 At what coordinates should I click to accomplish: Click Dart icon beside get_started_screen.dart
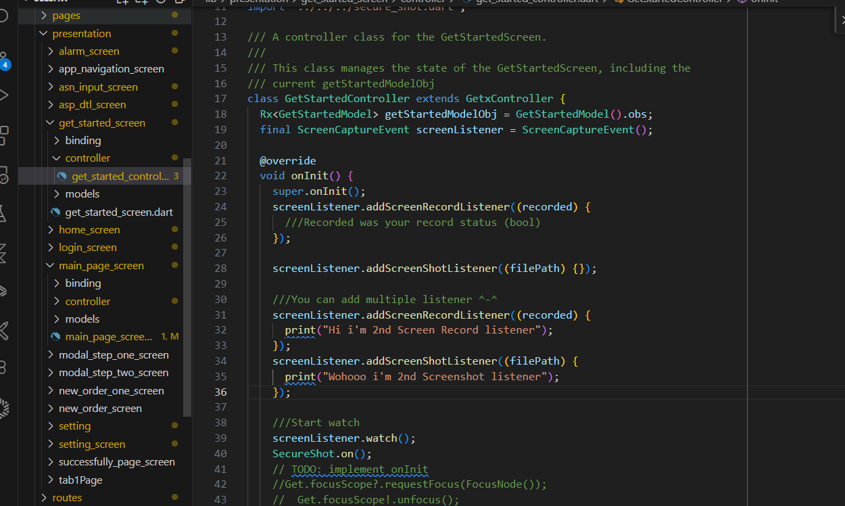(x=55, y=212)
